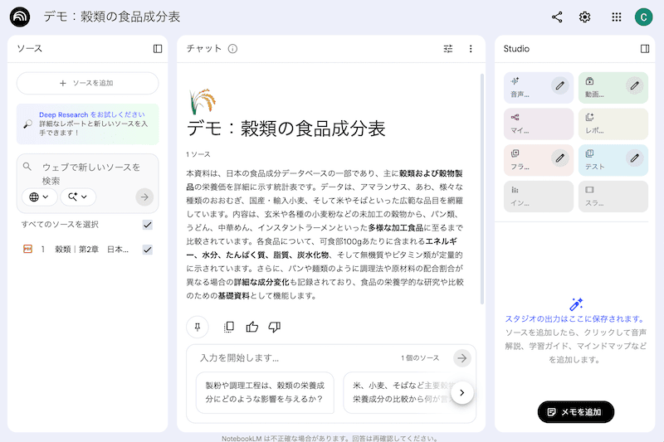The height and width of the screenshot is (442, 664).
Task: Collapse the ソース panel
Action: (x=158, y=49)
